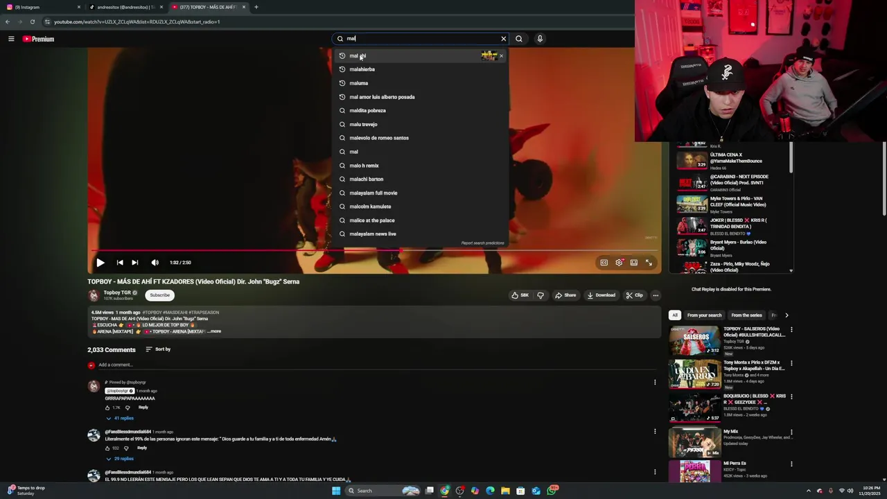The height and width of the screenshot is (499, 887).
Task: Go back in browser history
Action: 8,21
